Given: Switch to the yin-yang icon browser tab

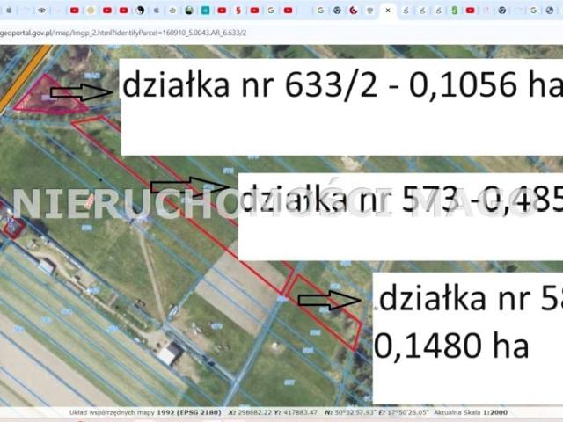Looking at the screenshot, I should (141, 11).
